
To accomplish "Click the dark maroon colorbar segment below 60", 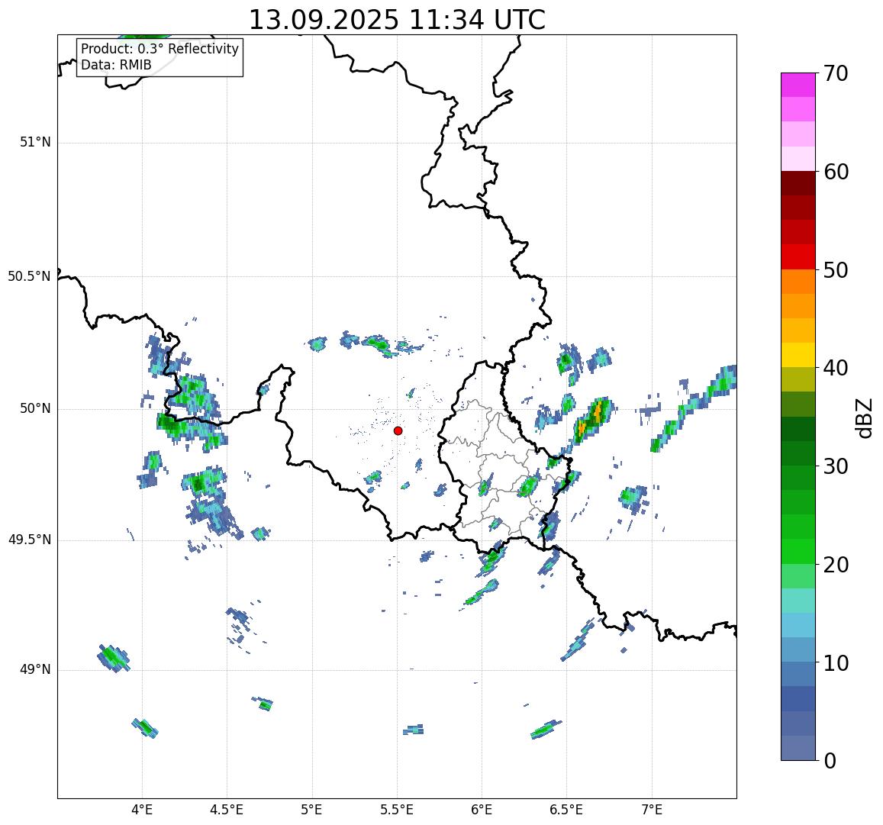I will point(798,183).
